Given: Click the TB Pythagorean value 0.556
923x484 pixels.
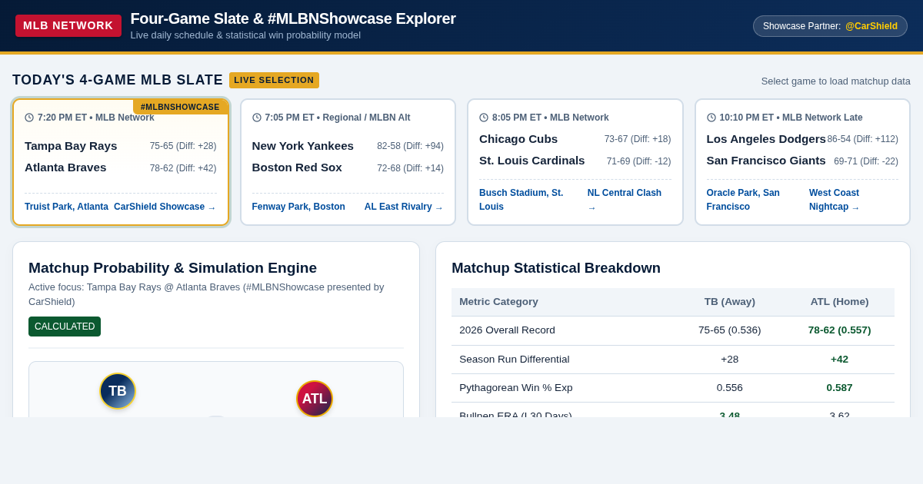Looking at the screenshot, I should point(730,388).
